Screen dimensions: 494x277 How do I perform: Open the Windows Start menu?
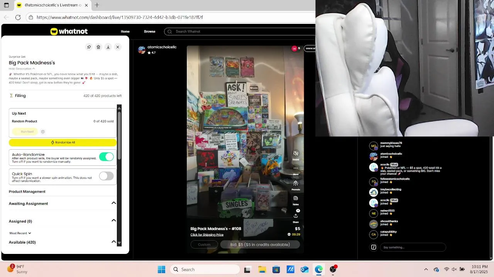161,270
